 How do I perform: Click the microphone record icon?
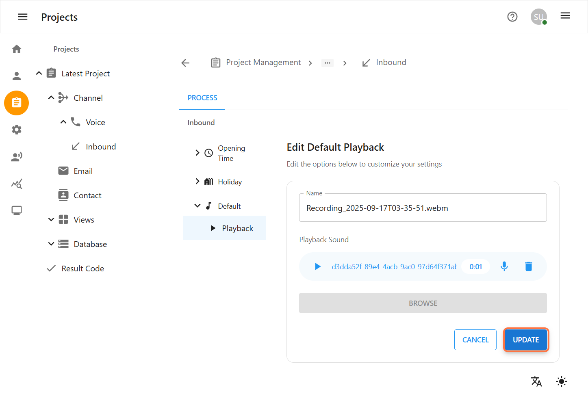(x=504, y=266)
